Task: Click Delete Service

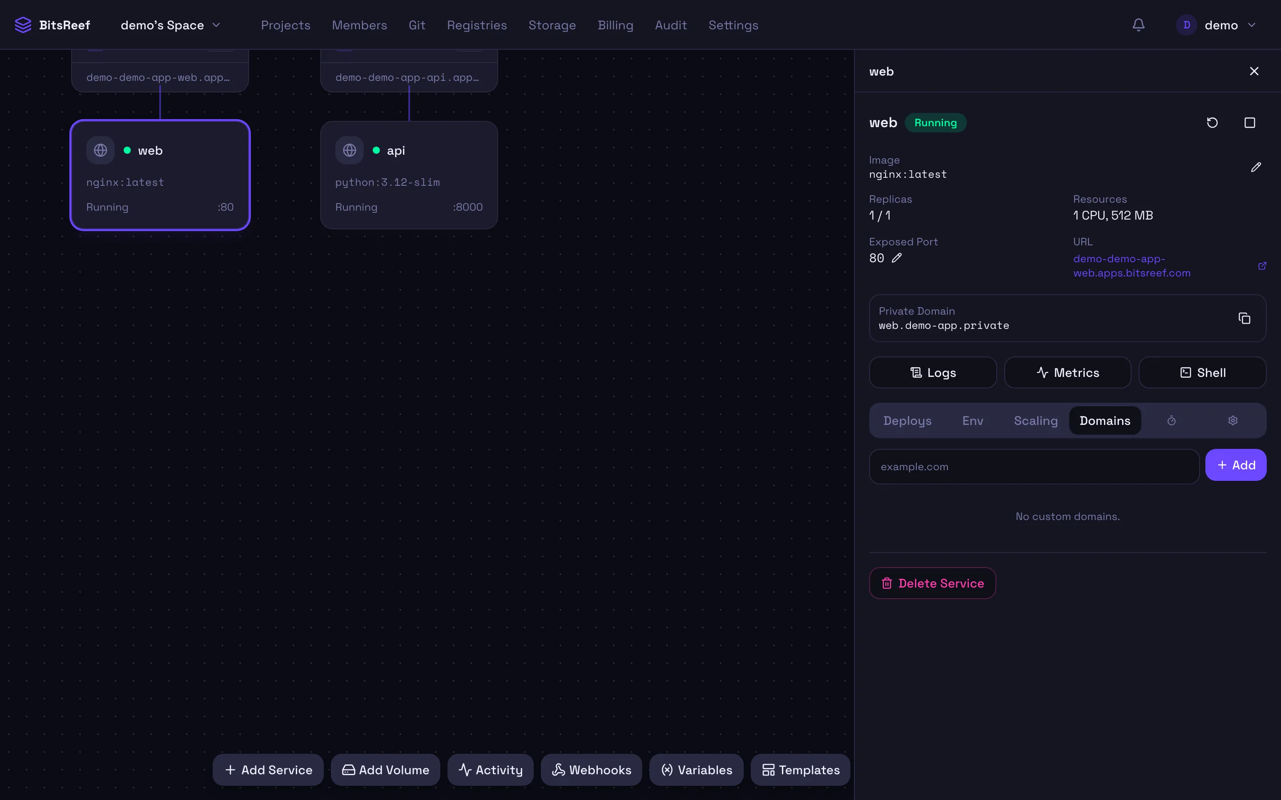Action: [932, 583]
